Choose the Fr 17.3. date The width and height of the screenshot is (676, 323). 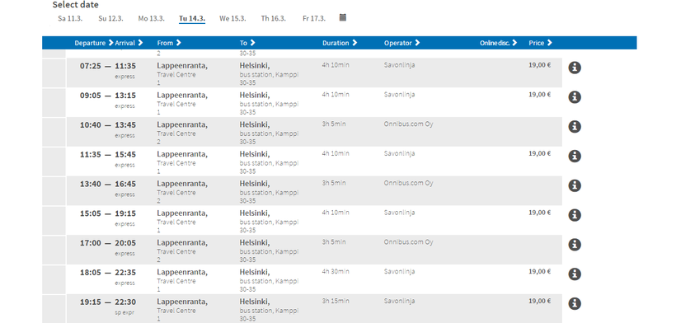(314, 18)
